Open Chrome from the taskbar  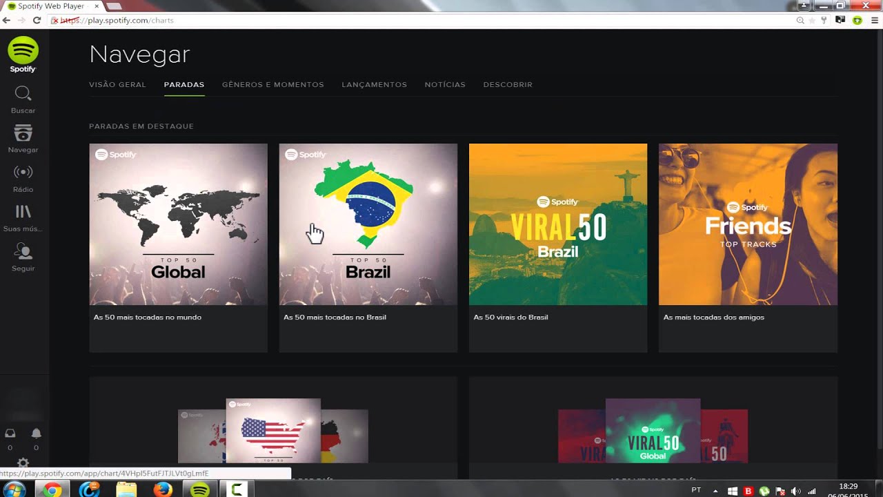coord(52,489)
